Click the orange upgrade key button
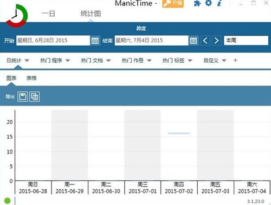Screen dimensions: 271x205 pyautogui.click(x=173, y=3)
